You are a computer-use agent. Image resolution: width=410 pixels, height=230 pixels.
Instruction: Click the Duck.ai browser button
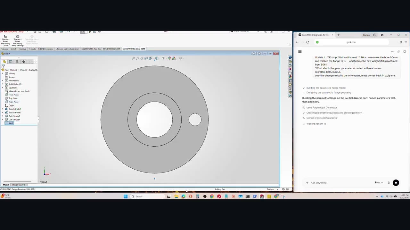[x=366, y=35]
